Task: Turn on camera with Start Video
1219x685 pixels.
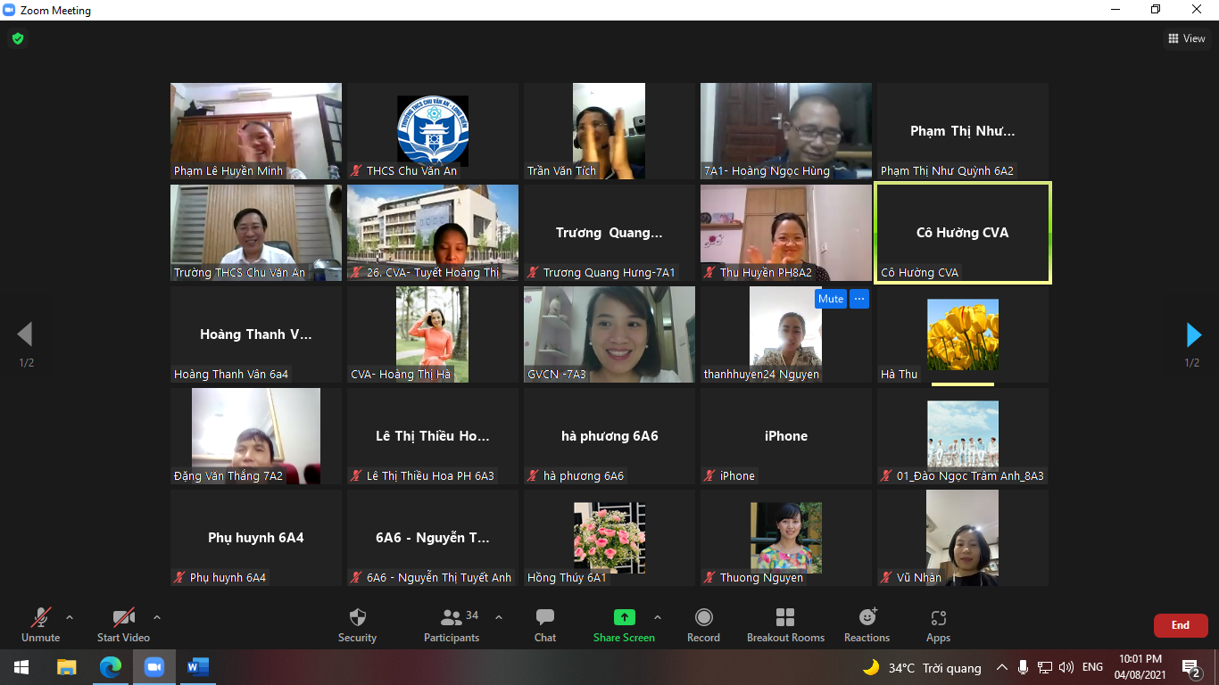Action: (x=123, y=624)
